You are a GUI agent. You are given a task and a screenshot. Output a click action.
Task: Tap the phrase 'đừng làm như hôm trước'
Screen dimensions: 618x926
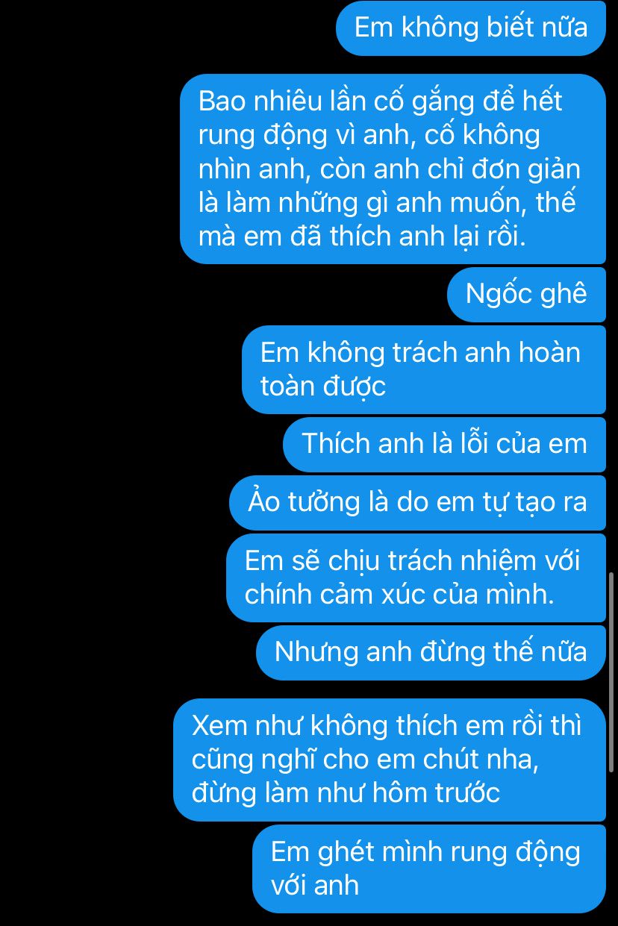[346, 793]
